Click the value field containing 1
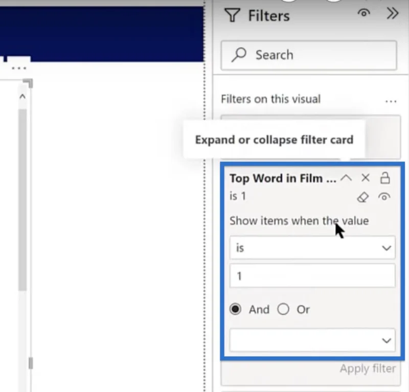This screenshot has width=409, height=392. [312, 275]
